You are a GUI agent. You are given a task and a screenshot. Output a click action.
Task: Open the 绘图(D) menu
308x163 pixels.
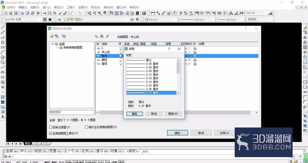(x=83, y=7)
